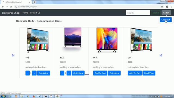Open the red circular app in taskbar

[34, 96]
